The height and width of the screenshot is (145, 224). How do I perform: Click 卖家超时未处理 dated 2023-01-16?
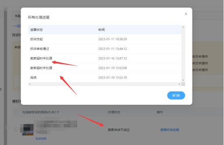pyautogui.click(x=41, y=58)
